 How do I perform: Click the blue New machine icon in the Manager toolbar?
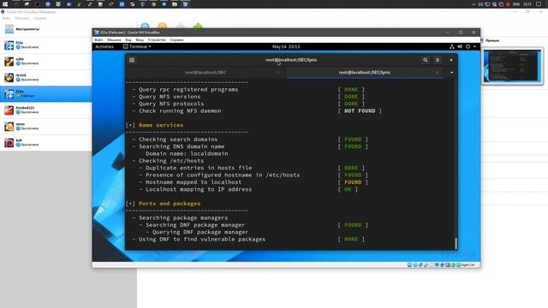pyautogui.click(x=145, y=26)
